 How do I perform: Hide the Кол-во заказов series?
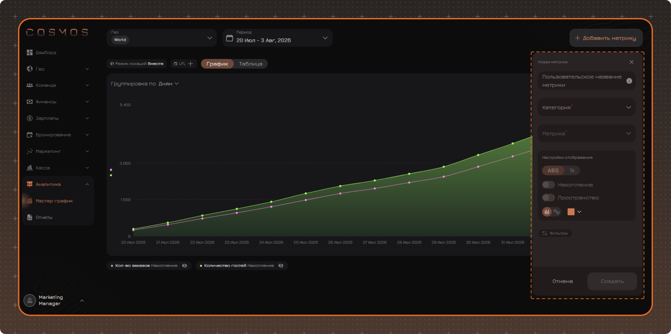click(x=185, y=266)
